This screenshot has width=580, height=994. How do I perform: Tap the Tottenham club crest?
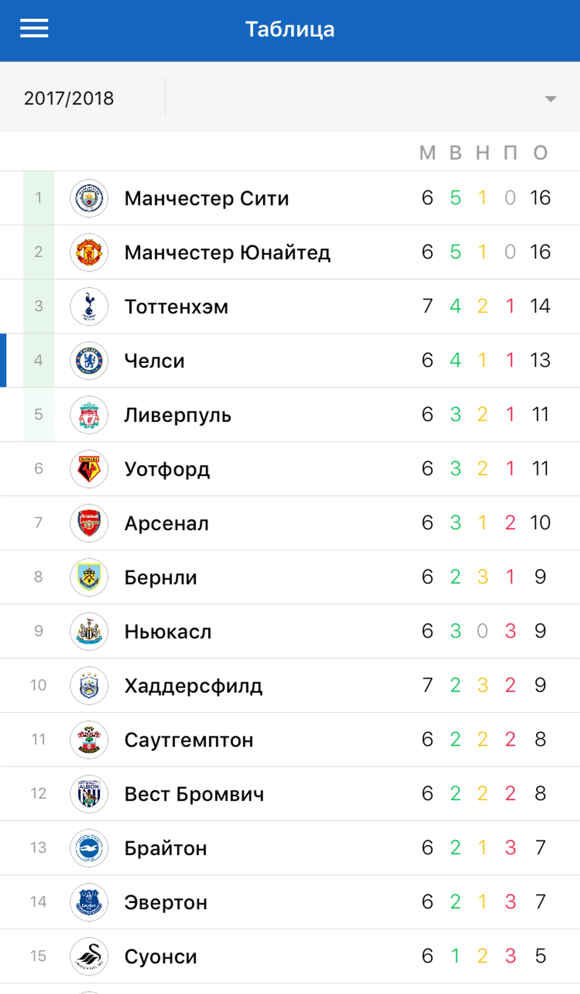[89, 306]
